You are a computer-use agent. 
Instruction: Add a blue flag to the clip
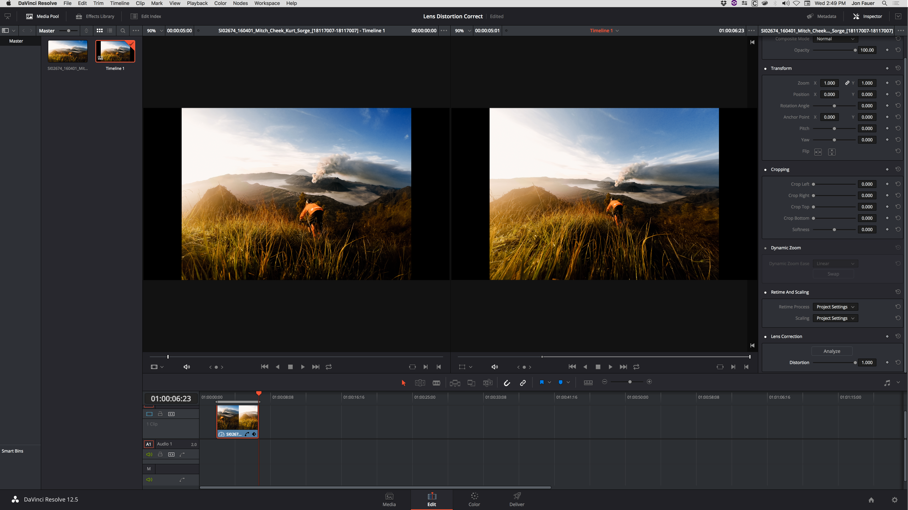tap(541, 382)
